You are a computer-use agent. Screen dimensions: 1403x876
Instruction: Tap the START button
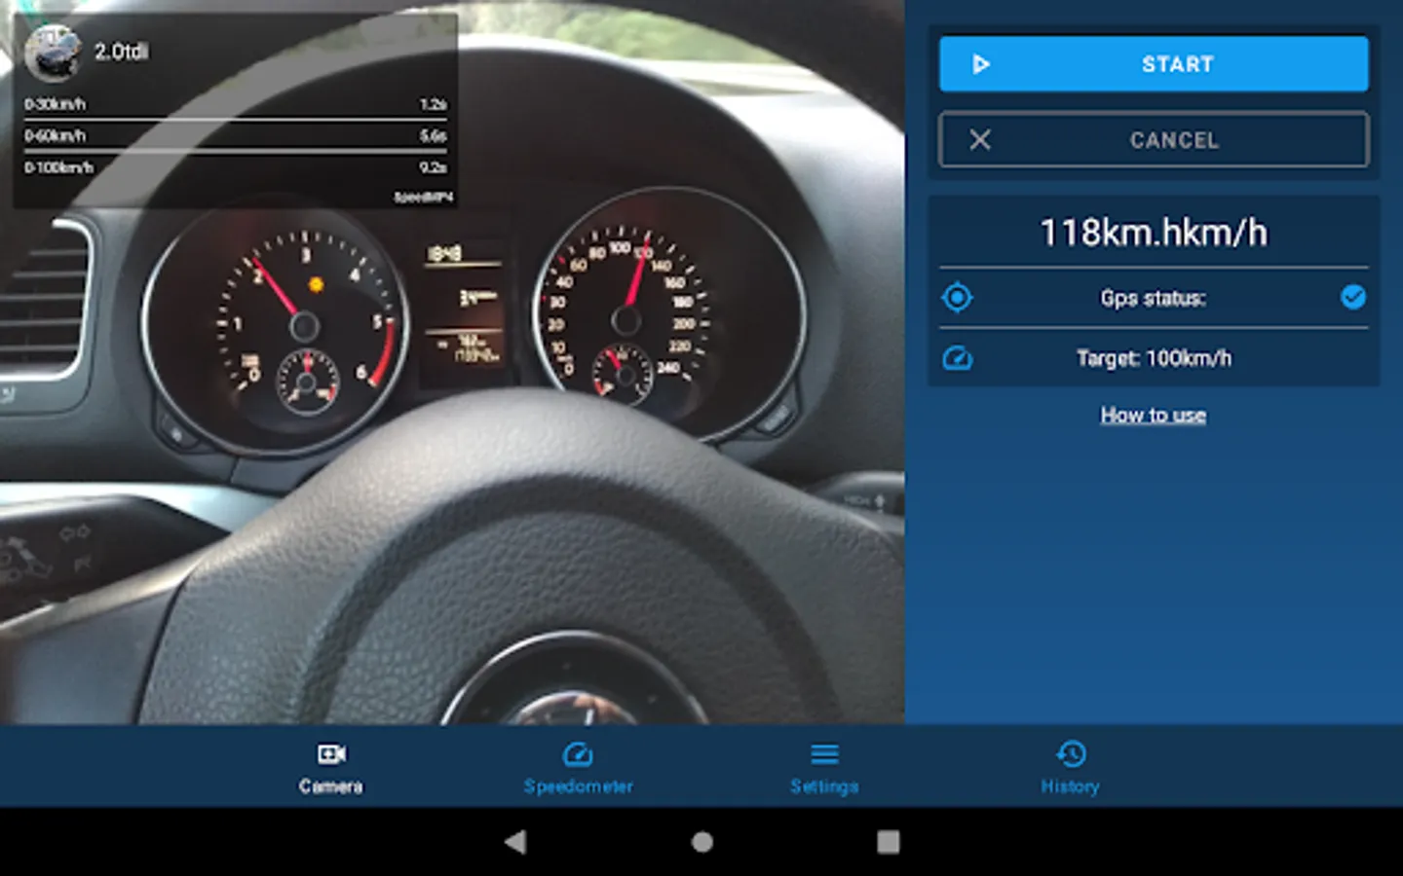pyautogui.click(x=1154, y=64)
